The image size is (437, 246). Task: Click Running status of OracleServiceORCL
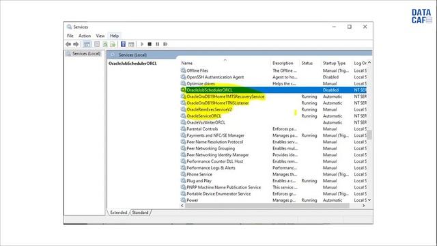point(309,115)
